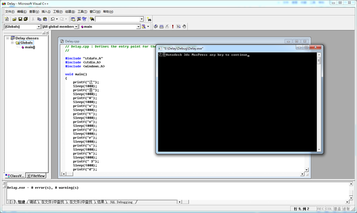This screenshot has height=213, width=357.
Task: Click the Compile icon in build toolbar
Action: click(155, 26)
